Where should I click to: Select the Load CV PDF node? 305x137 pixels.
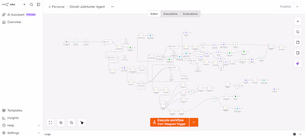(x=75, y=42)
